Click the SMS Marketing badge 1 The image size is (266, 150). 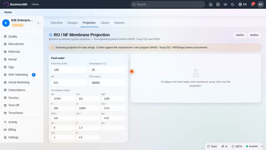(34, 75)
